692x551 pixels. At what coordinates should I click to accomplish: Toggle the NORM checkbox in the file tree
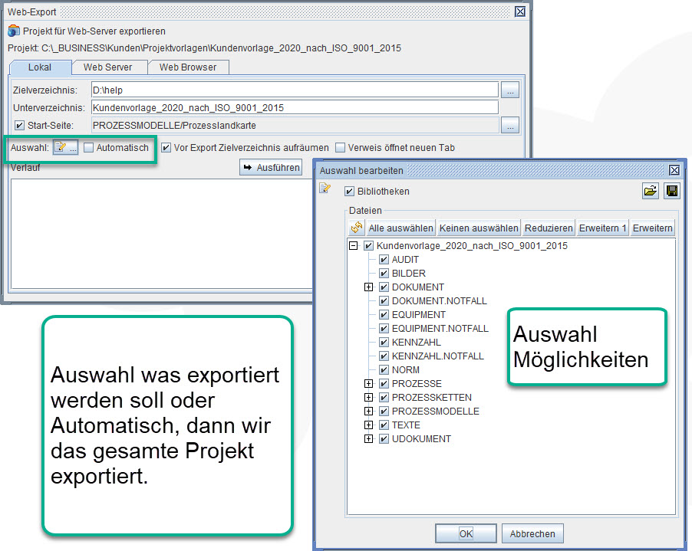384,369
